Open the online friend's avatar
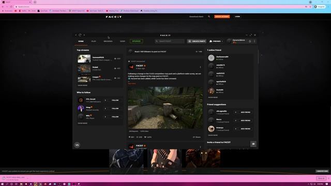The width and height of the screenshot is (331, 186). pos(211,58)
